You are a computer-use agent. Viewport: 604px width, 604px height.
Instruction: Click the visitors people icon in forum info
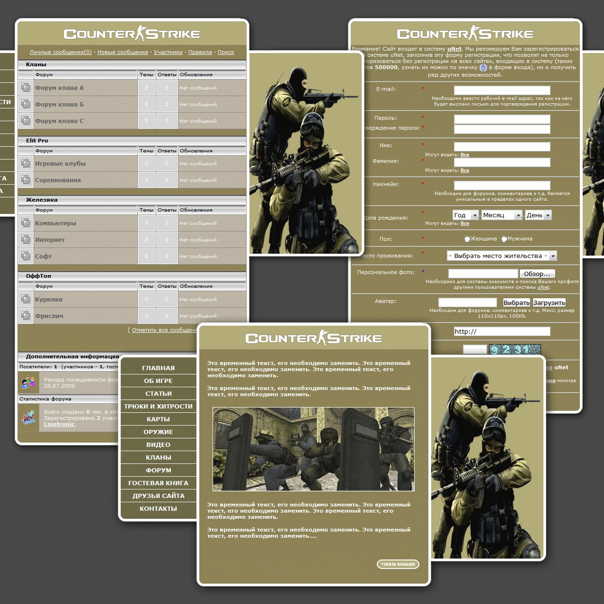click(x=29, y=382)
